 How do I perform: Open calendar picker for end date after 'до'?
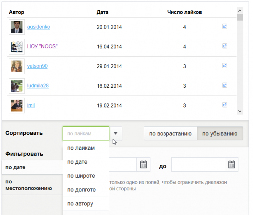coord(232,165)
